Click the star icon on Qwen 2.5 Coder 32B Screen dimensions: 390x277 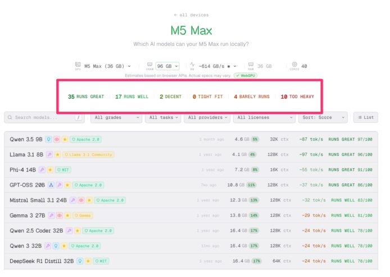78,231
